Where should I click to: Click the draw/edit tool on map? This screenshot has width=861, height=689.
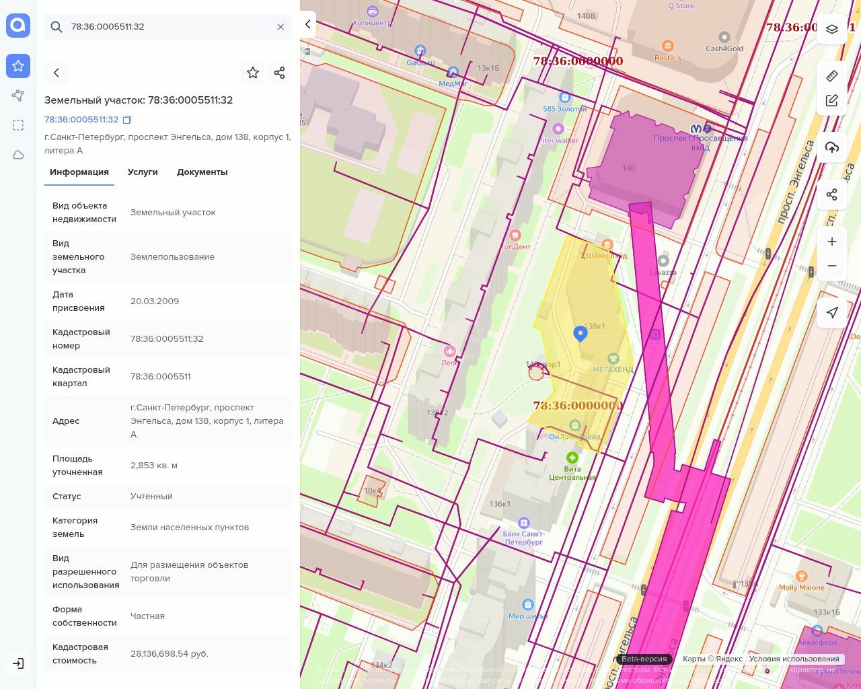(x=832, y=100)
